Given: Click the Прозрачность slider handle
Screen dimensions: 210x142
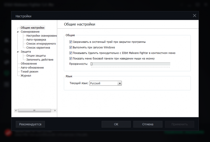Looking at the screenshot, I should click(92, 64).
